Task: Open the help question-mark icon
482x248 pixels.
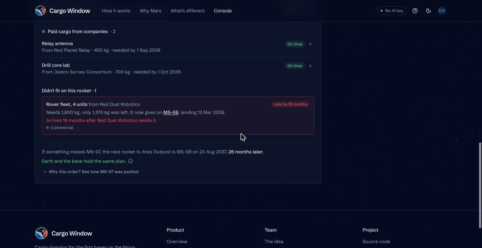Action: [415, 11]
